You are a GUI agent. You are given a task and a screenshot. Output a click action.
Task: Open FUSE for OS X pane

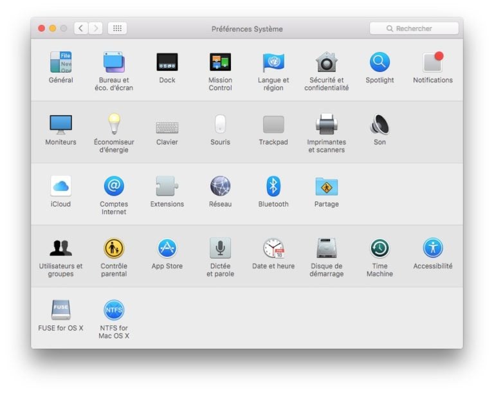pyautogui.click(x=61, y=309)
